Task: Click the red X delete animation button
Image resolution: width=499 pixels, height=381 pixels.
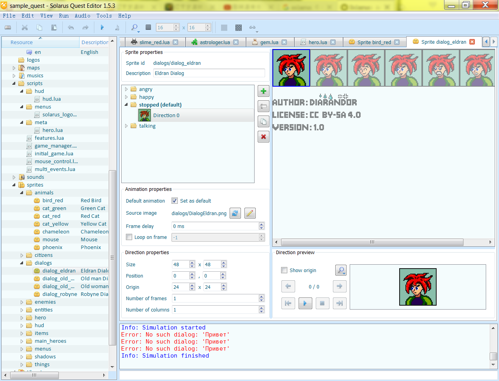Action: [x=264, y=137]
